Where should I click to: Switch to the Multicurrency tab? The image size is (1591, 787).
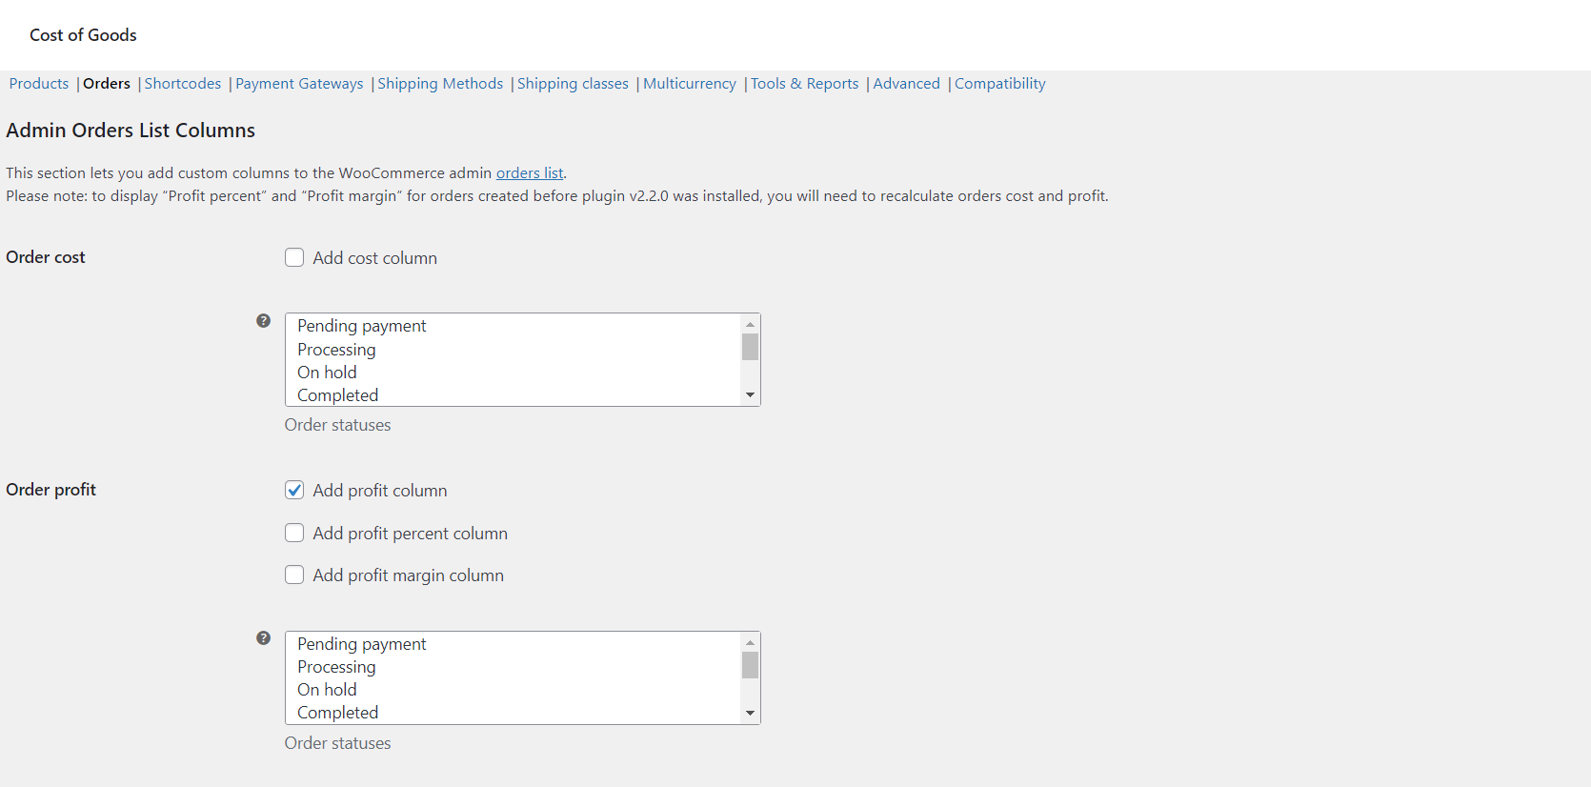click(x=689, y=83)
